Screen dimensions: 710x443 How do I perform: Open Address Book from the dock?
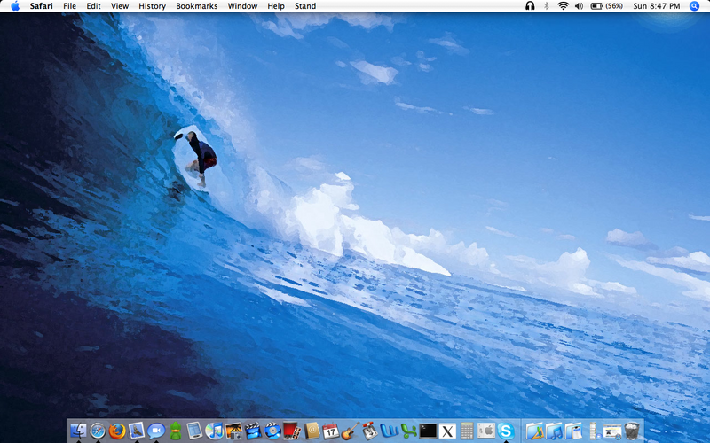pos(312,431)
